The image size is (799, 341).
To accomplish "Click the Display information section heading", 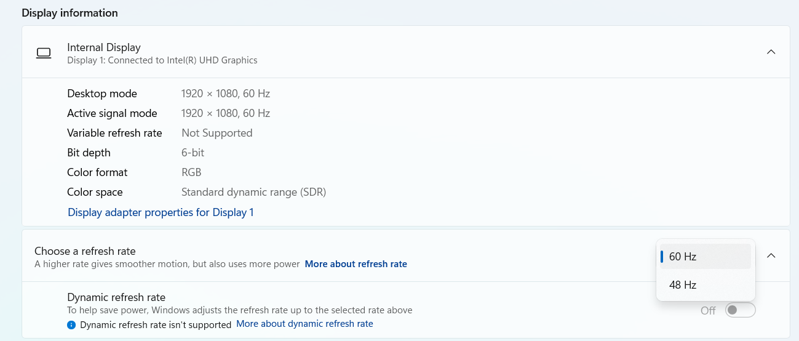I will 70,13.
